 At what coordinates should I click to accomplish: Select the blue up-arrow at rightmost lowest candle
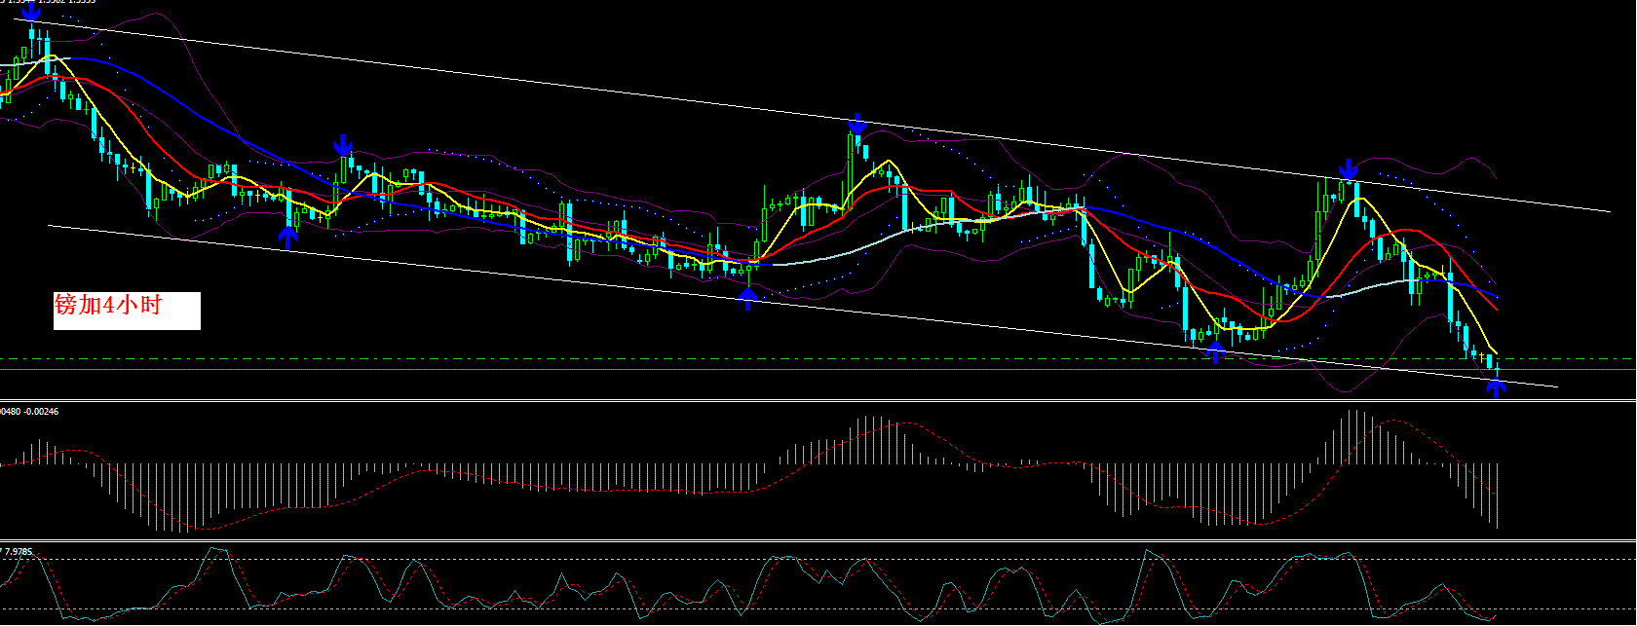[x=1497, y=388]
